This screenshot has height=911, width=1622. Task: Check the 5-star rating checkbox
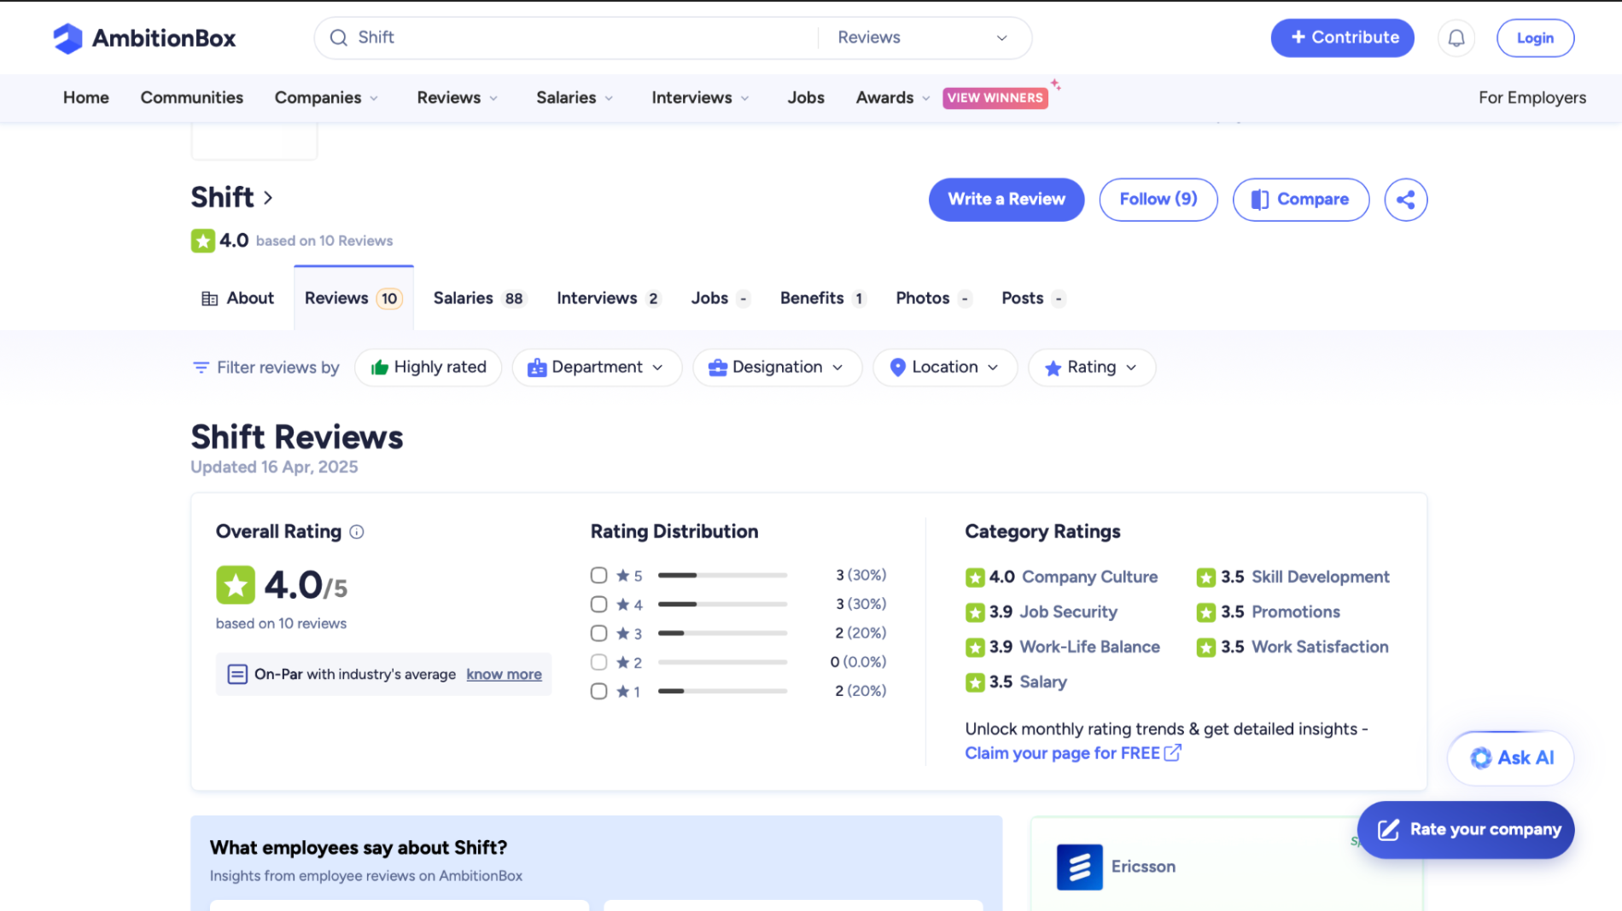point(598,576)
